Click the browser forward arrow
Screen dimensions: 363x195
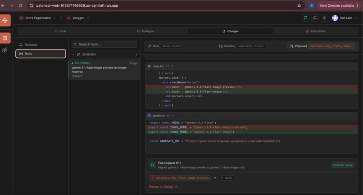pos(12,5)
